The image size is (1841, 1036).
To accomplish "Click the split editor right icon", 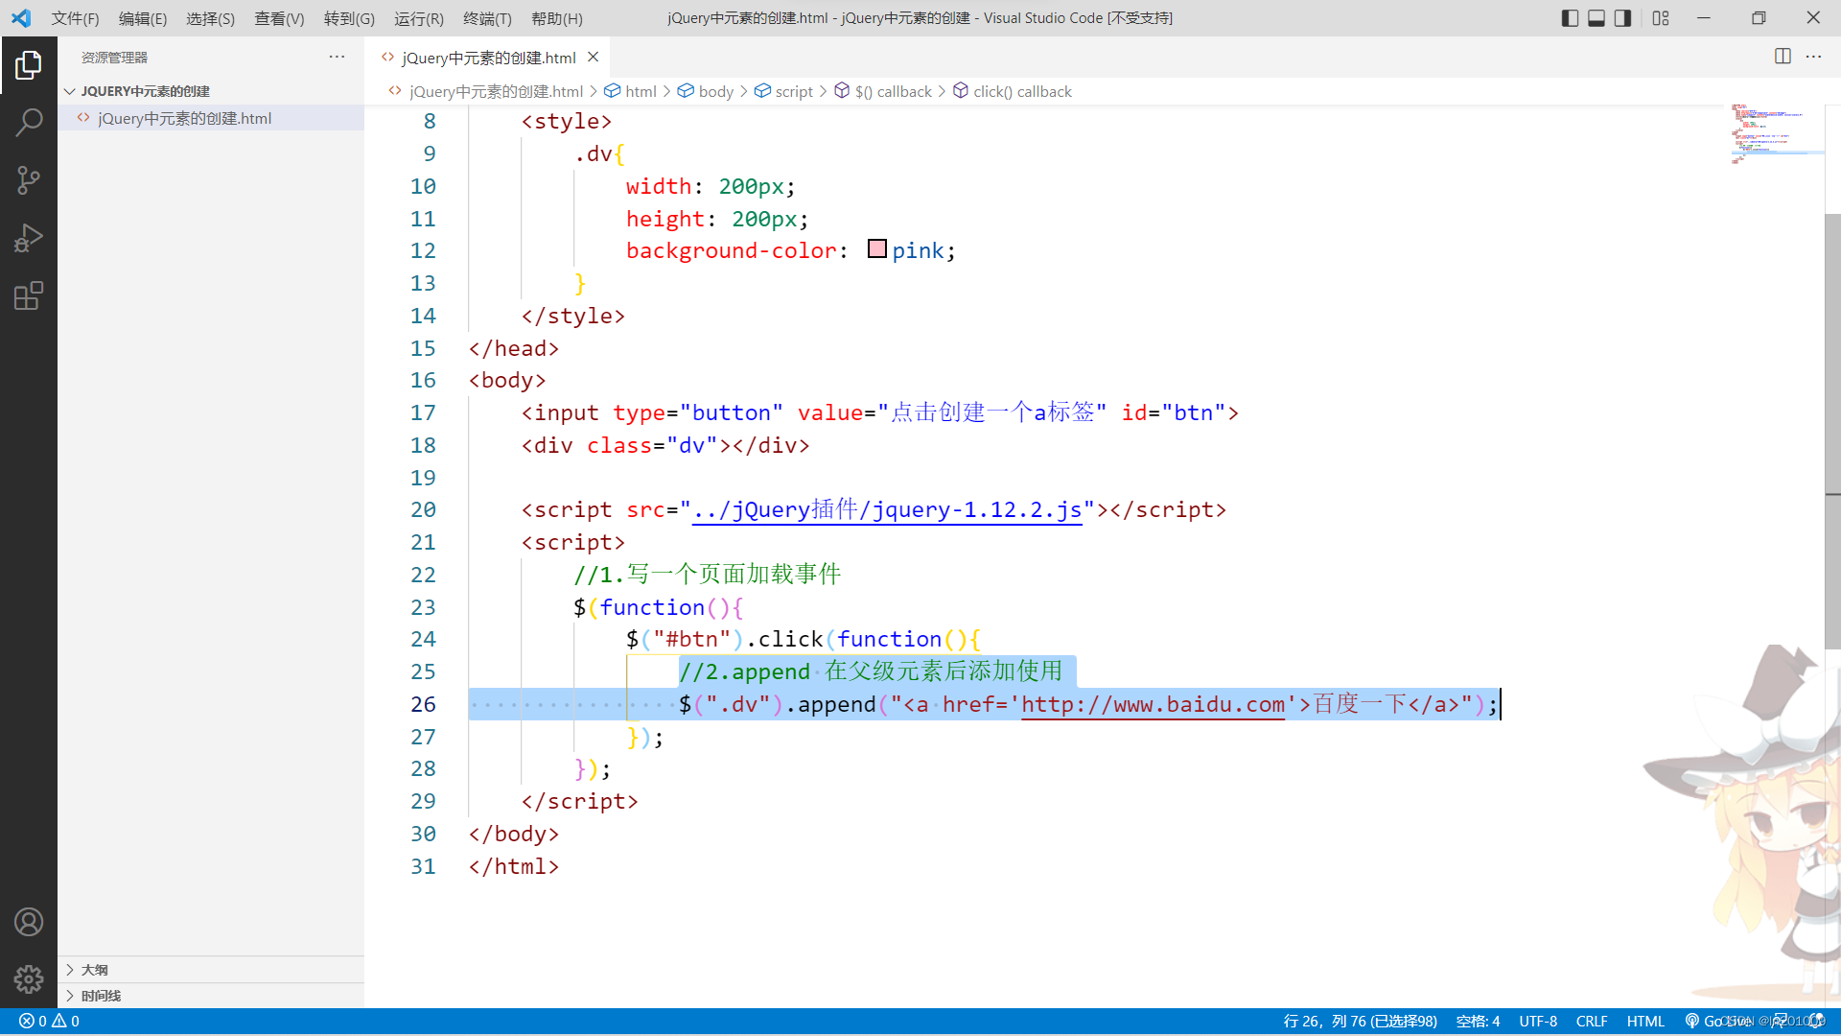I will pos(1783,57).
